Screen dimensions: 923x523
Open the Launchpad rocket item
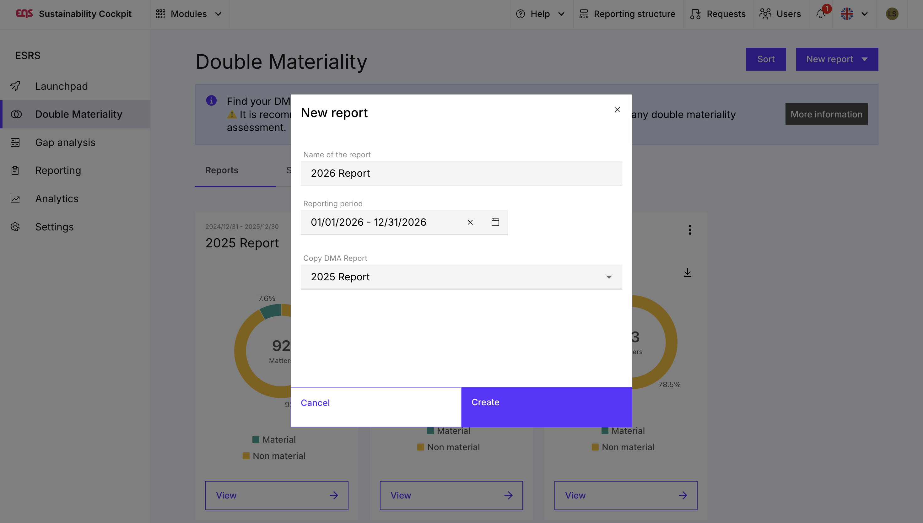point(61,86)
